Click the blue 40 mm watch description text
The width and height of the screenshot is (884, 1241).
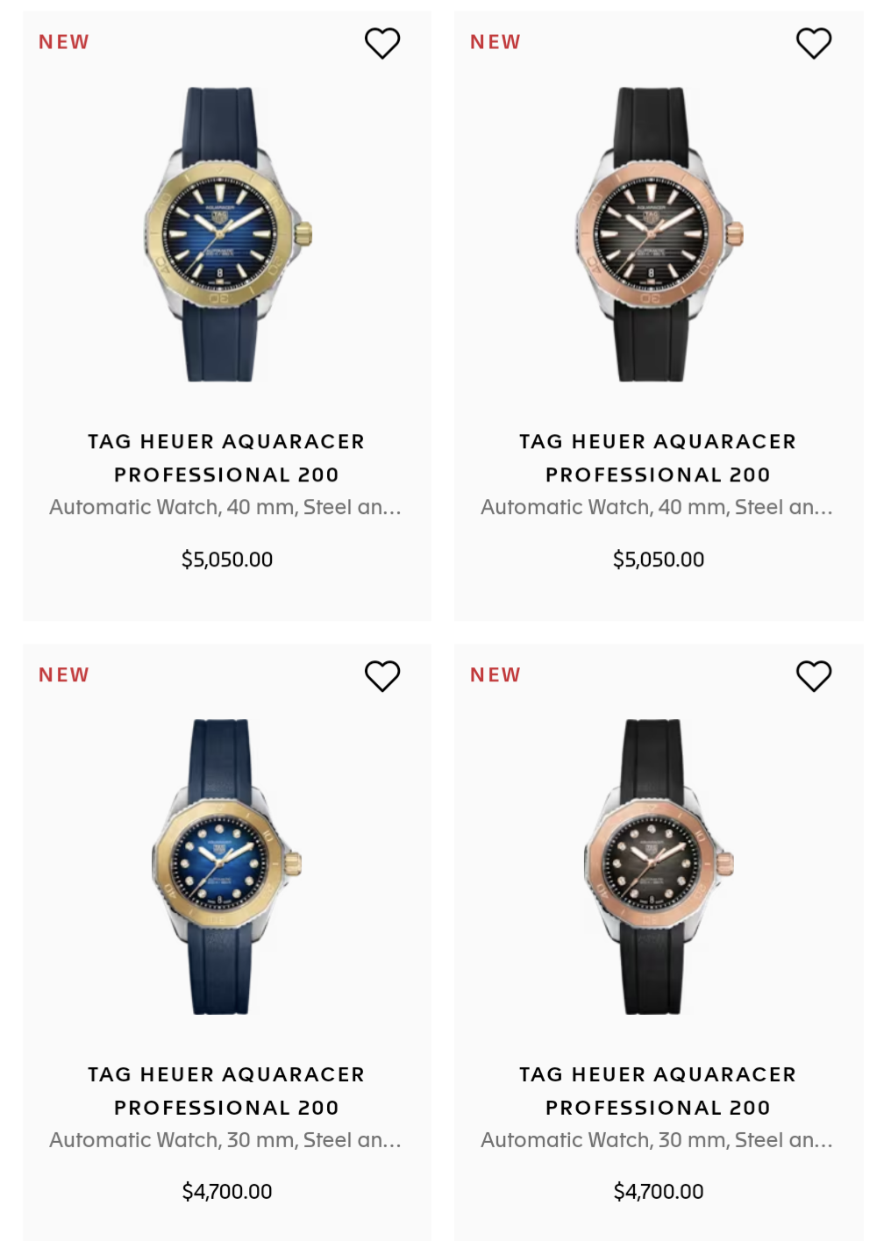(225, 508)
